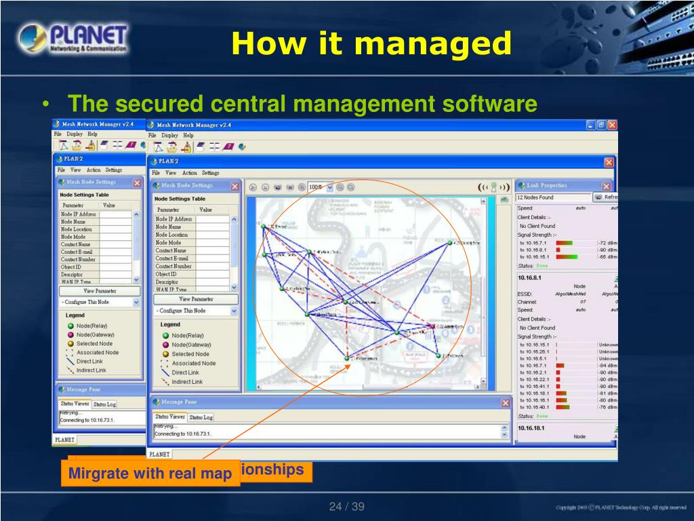Click the play button on the map toolbar
The image size is (694, 521).
tap(253, 187)
